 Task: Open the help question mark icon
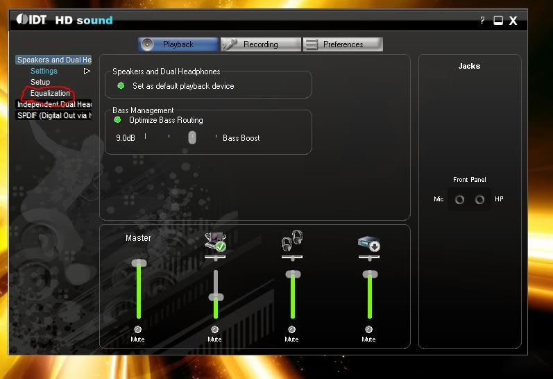pos(482,20)
